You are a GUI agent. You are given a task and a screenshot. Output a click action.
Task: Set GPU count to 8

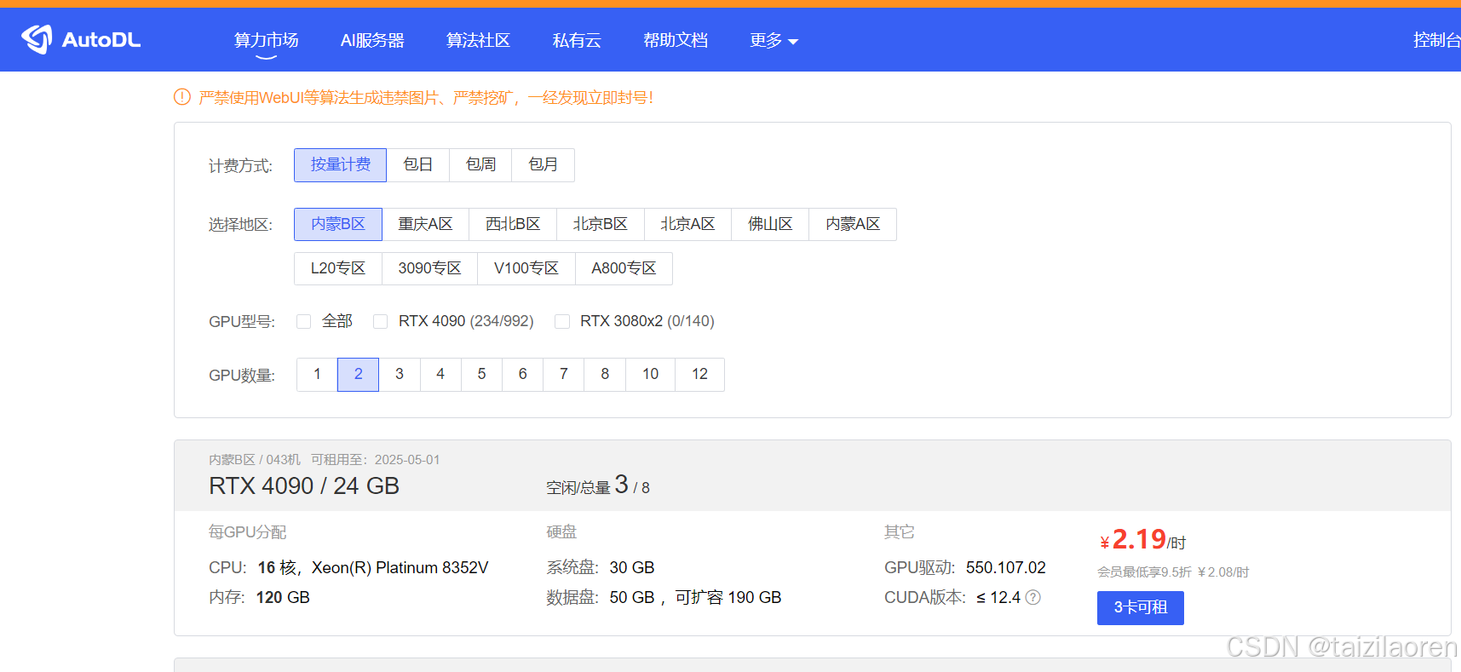click(x=605, y=374)
